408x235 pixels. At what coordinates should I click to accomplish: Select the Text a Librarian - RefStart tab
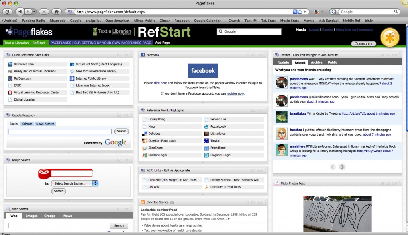click(x=25, y=43)
